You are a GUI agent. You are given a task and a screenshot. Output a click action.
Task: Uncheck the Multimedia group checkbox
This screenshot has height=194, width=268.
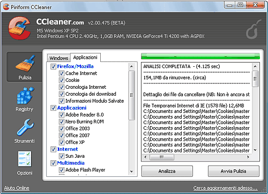[x=53, y=163]
